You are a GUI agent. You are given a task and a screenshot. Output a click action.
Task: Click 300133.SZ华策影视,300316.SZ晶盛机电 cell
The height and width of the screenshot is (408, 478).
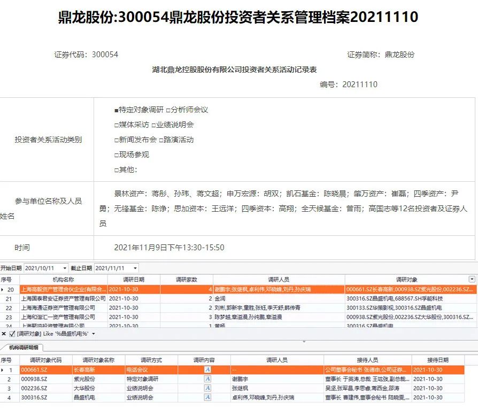411,308
